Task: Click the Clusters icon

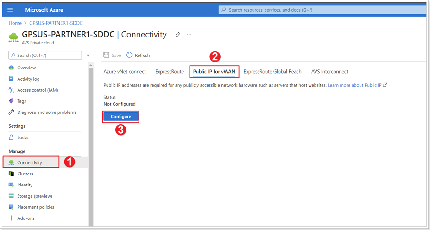Action: tap(11, 174)
